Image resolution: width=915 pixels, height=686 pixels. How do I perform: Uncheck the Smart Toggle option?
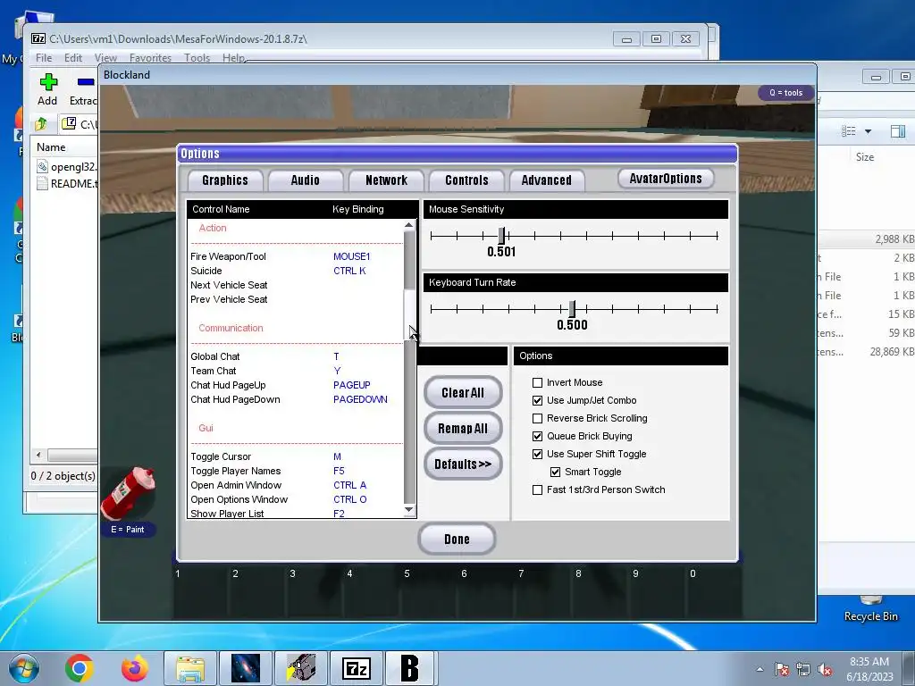coord(556,472)
